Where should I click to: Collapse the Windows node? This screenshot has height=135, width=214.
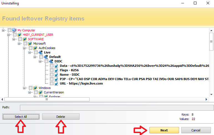click(x=24, y=88)
